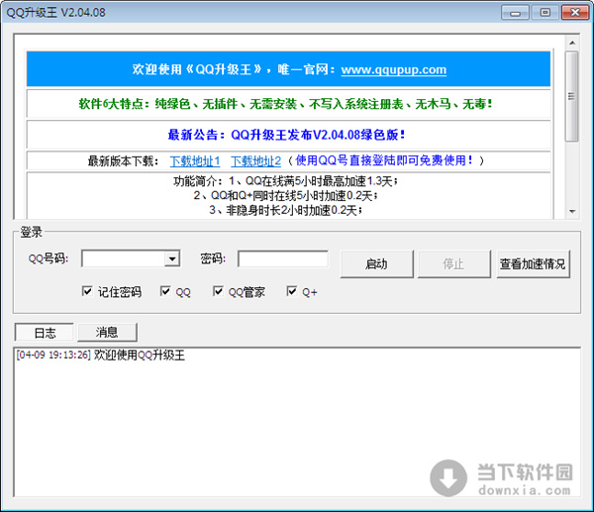
Task: Minimize the QQ升级王 window
Action: coord(513,11)
